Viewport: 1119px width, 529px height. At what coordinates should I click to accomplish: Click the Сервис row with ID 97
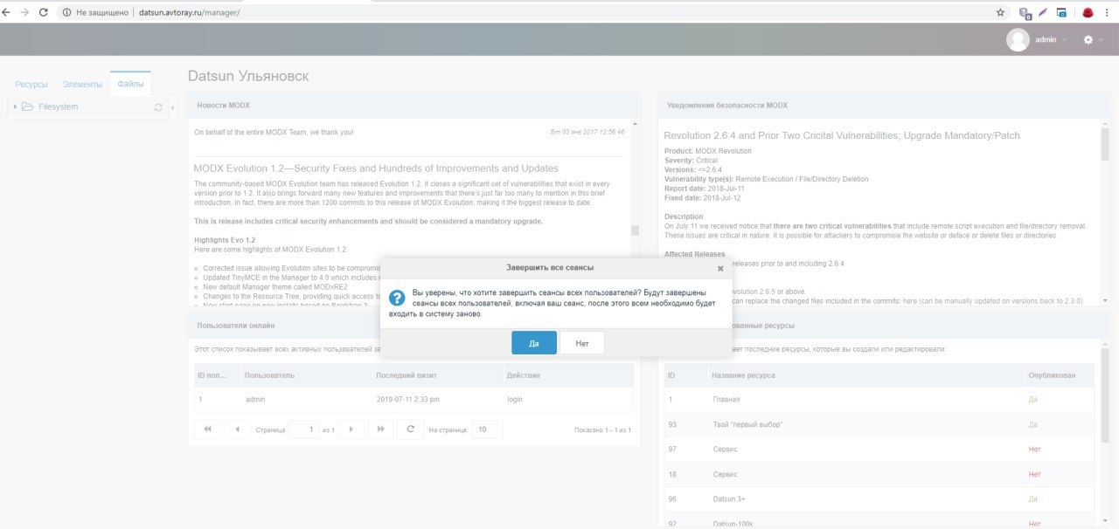[879, 449]
